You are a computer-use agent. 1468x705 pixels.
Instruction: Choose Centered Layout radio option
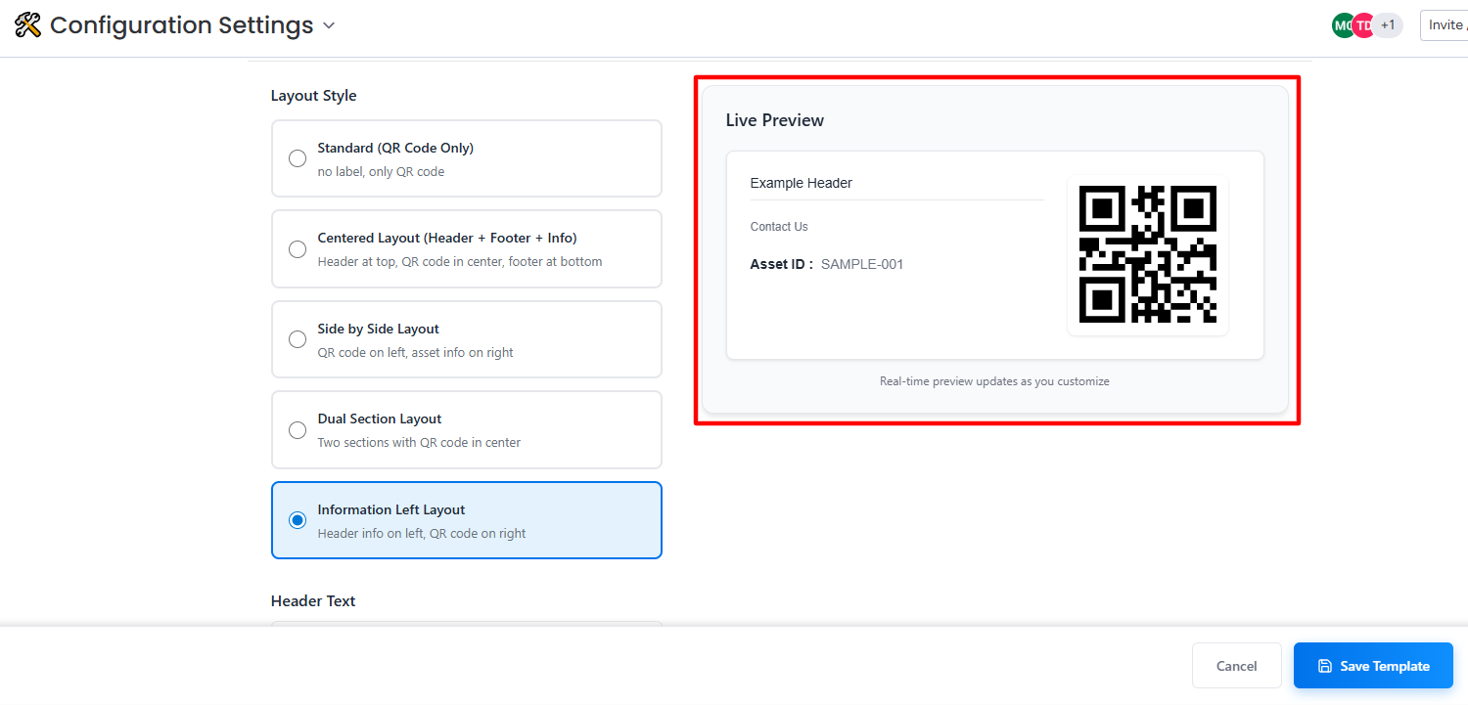tap(298, 249)
